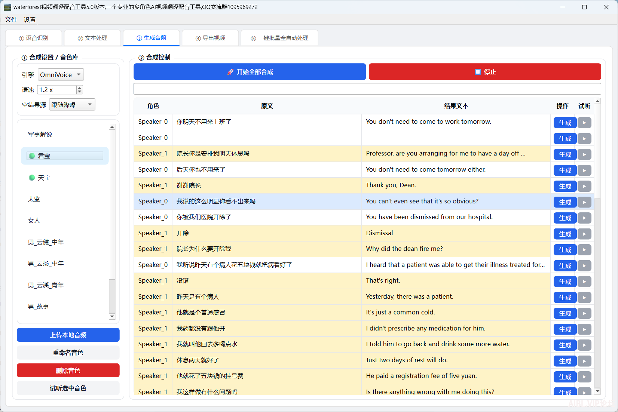
Task: Play preview for 'I heard that a patient' row
Action: [584, 266]
